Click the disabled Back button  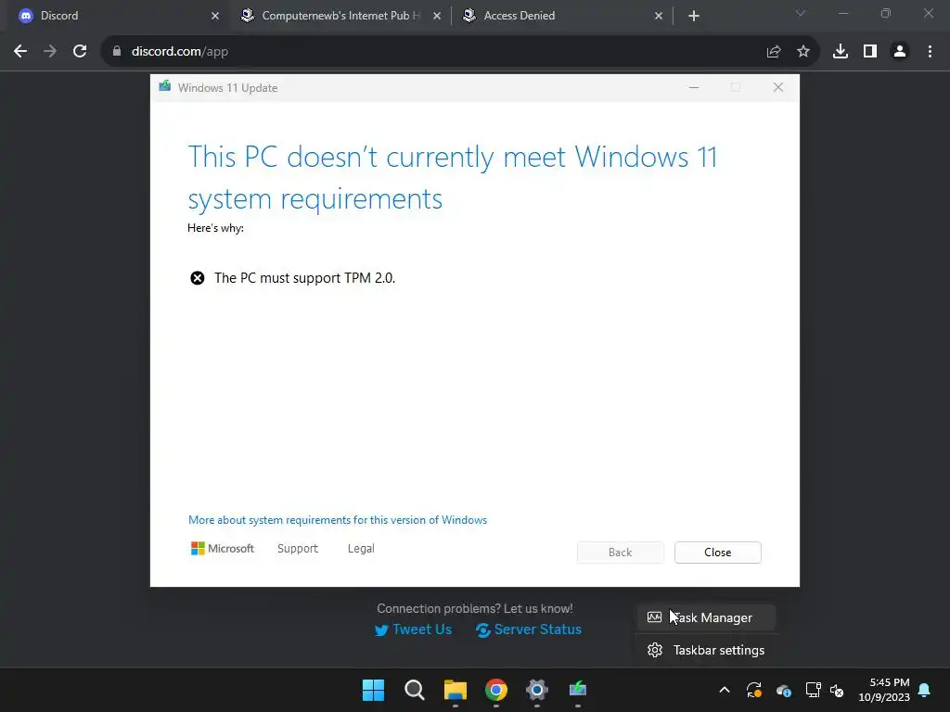[620, 553]
